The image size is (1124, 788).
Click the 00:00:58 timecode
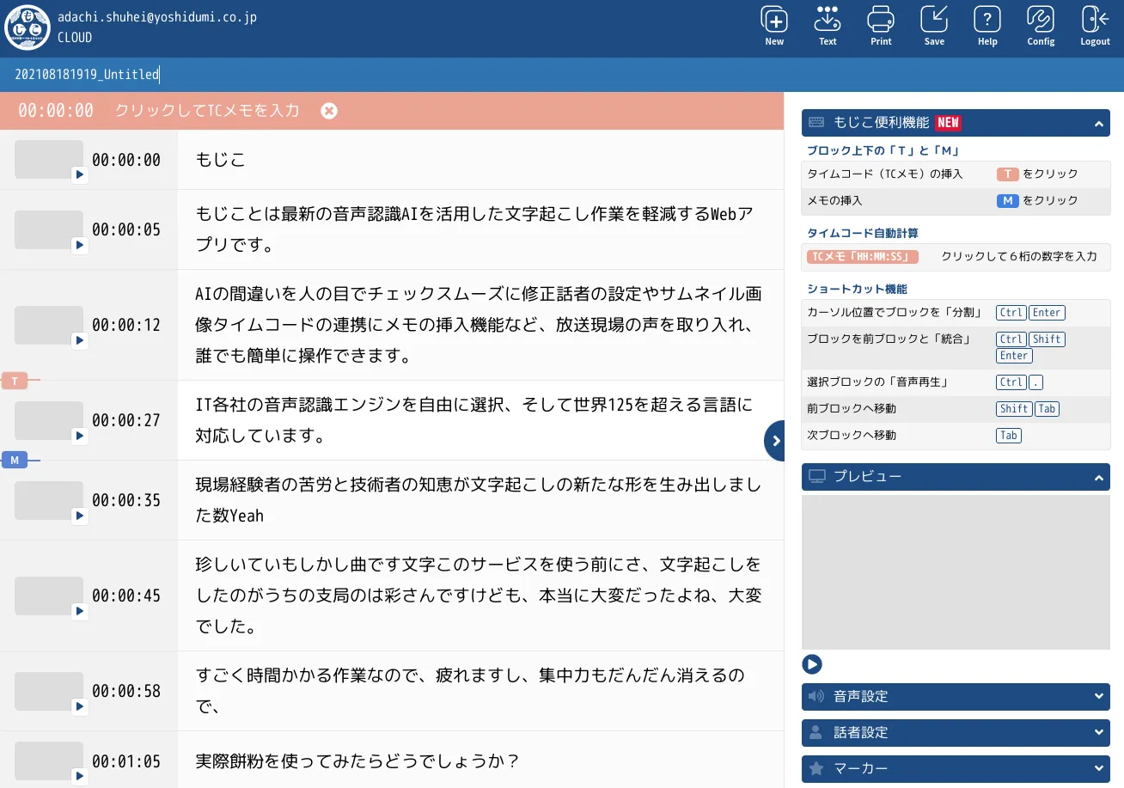[126, 691]
